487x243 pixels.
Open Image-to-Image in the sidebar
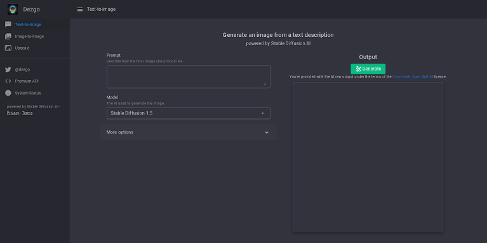(x=35, y=36)
